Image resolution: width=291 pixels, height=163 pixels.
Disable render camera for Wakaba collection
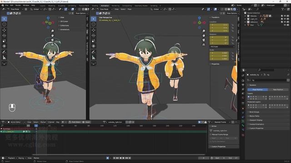coord(288,16)
